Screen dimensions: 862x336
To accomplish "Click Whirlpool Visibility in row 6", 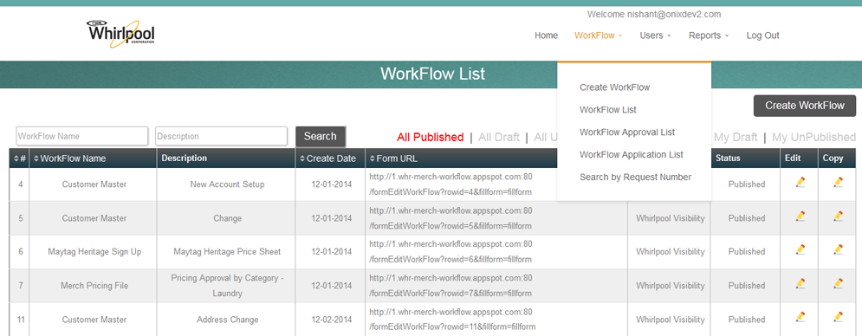I will point(671,252).
